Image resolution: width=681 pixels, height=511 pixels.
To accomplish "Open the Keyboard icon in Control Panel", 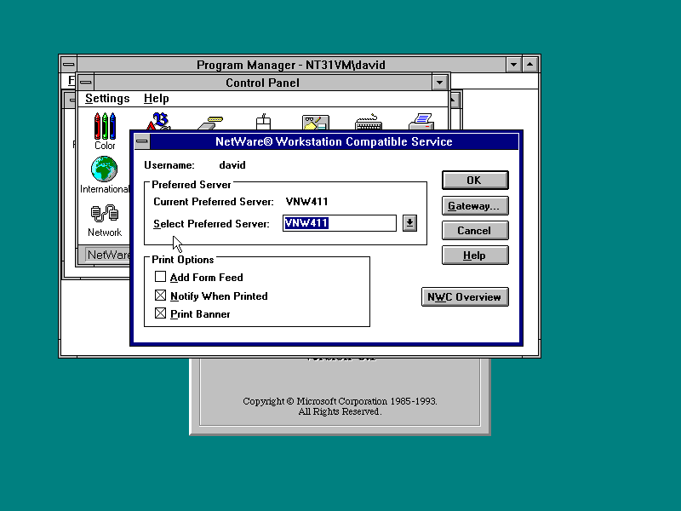I will click(x=369, y=123).
